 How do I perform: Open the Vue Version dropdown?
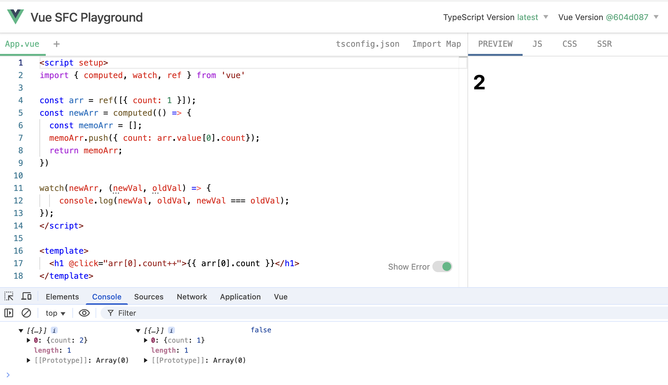click(x=656, y=17)
